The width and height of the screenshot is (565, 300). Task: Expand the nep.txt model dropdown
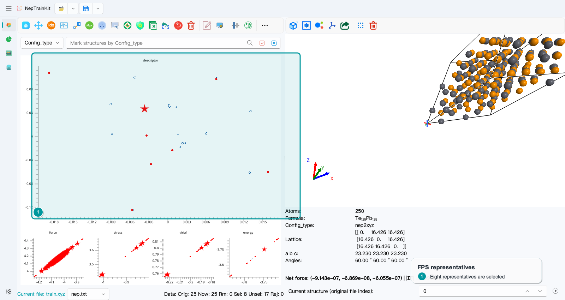pos(88,294)
